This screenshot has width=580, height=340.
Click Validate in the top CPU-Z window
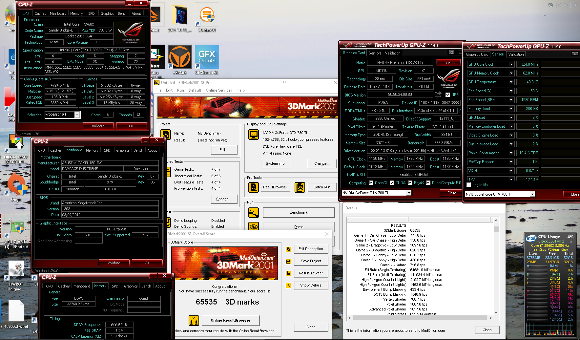point(98,126)
